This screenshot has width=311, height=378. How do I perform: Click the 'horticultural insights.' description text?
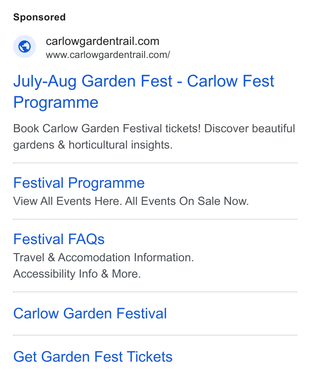(x=121, y=145)
